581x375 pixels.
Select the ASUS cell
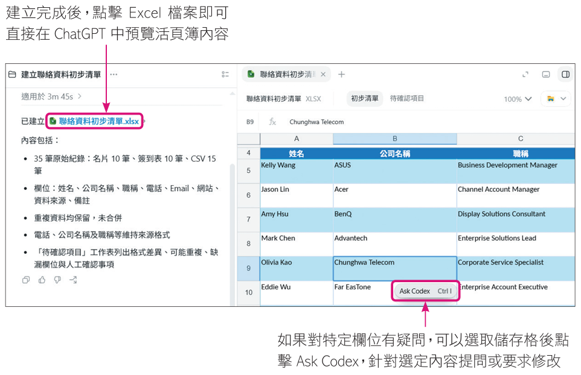[x=395, y=171]
